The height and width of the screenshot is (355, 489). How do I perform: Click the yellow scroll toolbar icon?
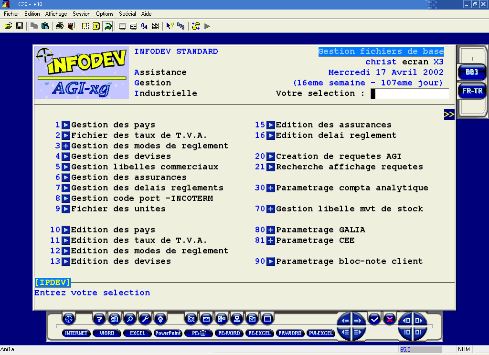[x=96, y=26]
